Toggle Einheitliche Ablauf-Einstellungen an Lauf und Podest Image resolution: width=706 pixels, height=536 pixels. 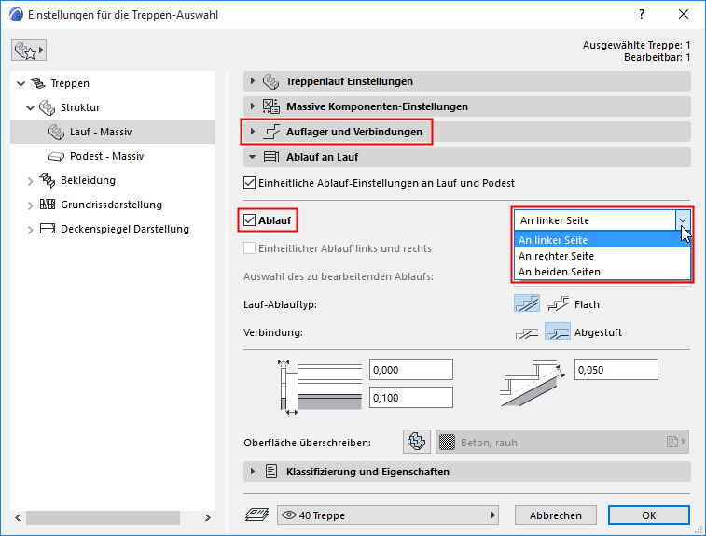pyautogui.click(x=249, y=183)
